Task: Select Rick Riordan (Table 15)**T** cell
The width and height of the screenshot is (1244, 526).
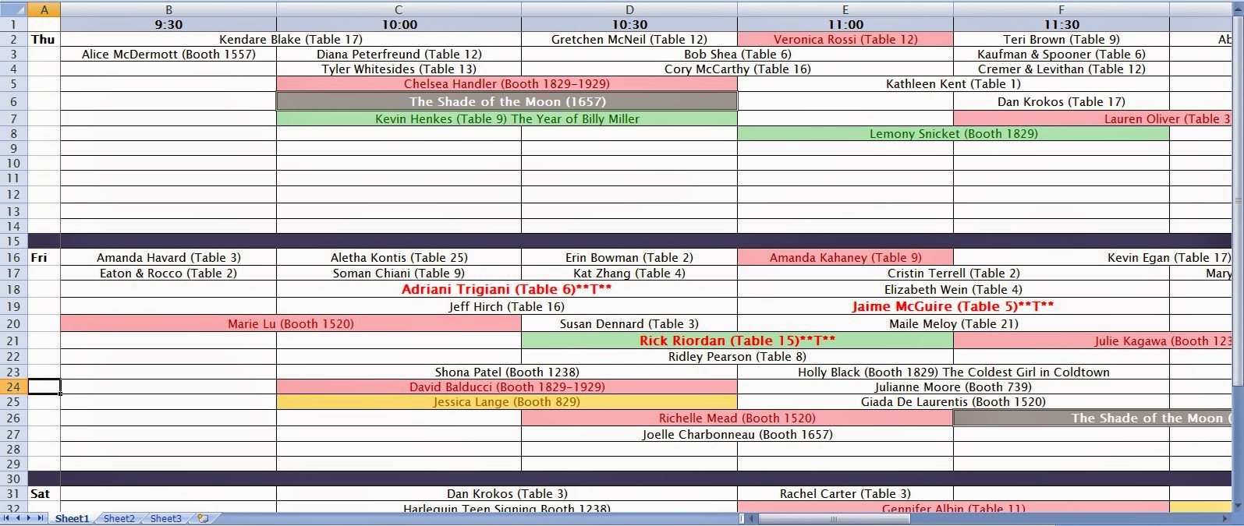Action: (737, 341)
